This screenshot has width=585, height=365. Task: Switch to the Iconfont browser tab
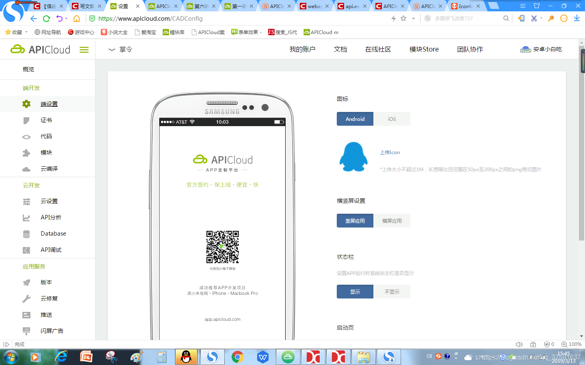tap(466, 6)
